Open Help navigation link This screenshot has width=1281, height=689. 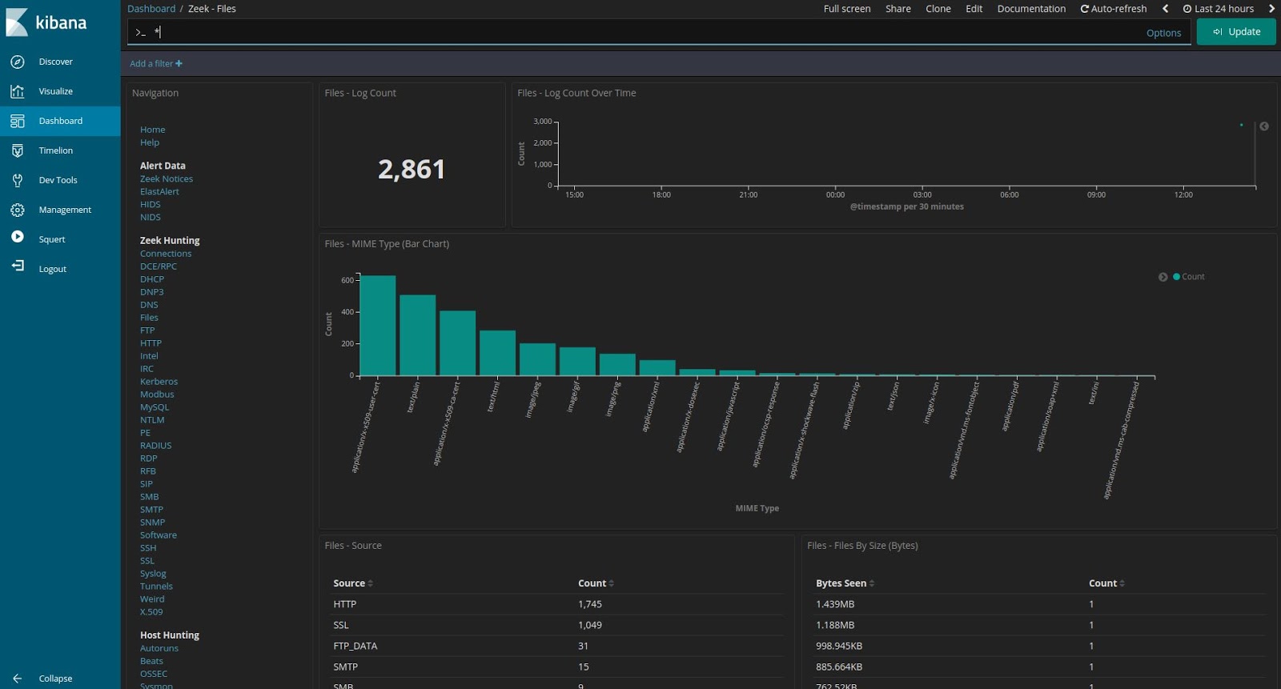[150, 142]
